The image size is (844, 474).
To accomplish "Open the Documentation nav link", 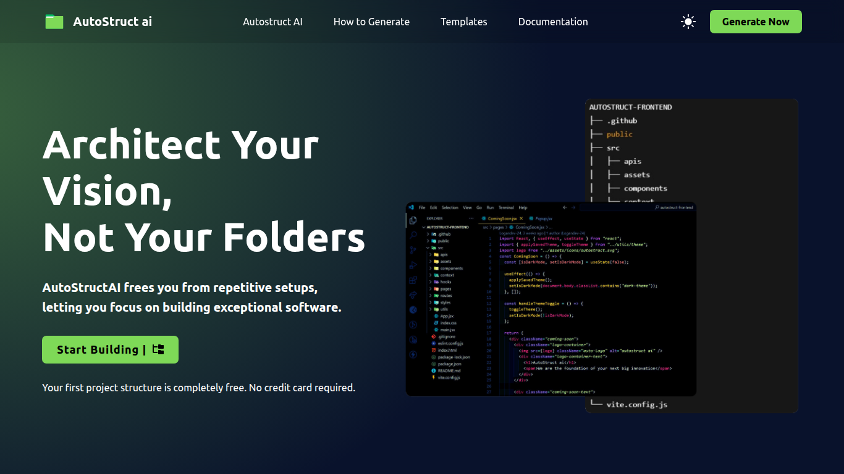I will (552, 22).
